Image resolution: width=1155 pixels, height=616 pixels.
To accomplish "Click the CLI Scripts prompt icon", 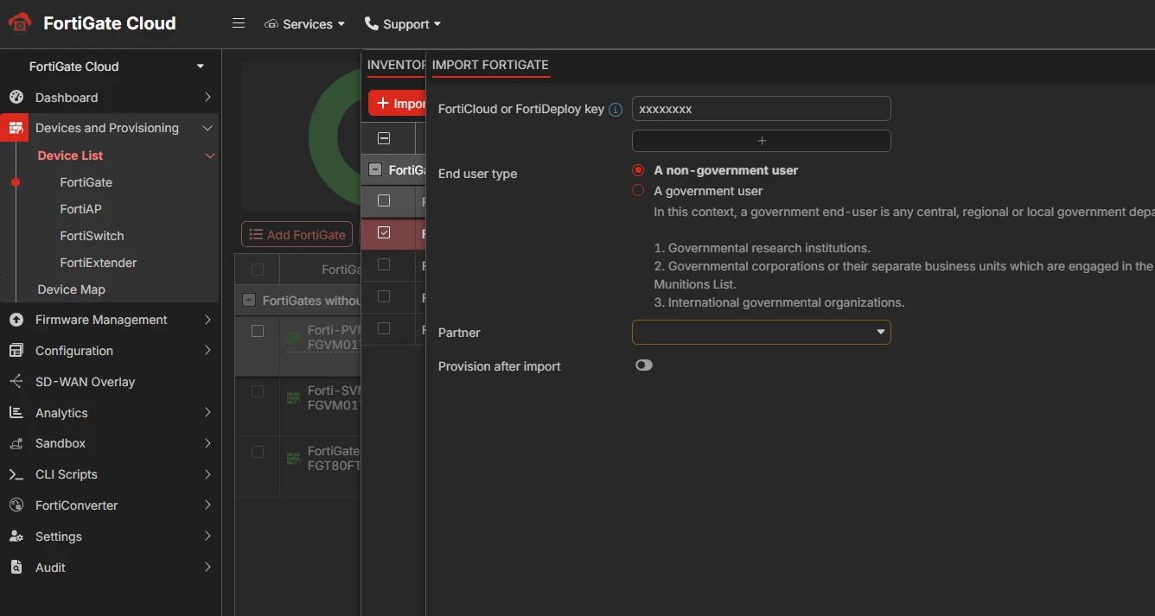I will coord(16,474).
